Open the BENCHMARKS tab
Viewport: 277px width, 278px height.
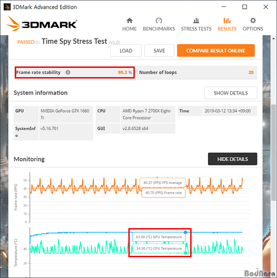click(159, 24)
